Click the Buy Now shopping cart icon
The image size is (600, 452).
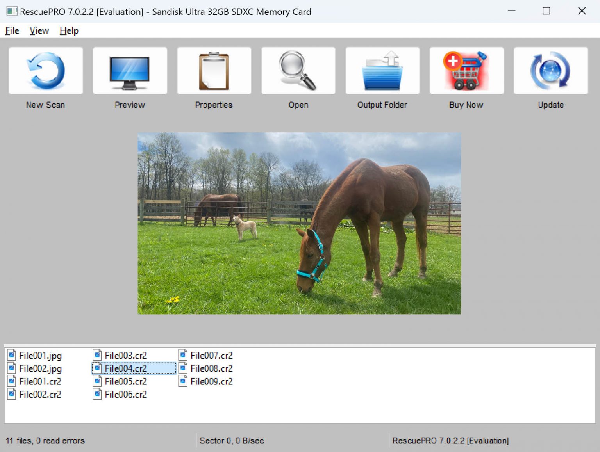click(x=466, y=70)
